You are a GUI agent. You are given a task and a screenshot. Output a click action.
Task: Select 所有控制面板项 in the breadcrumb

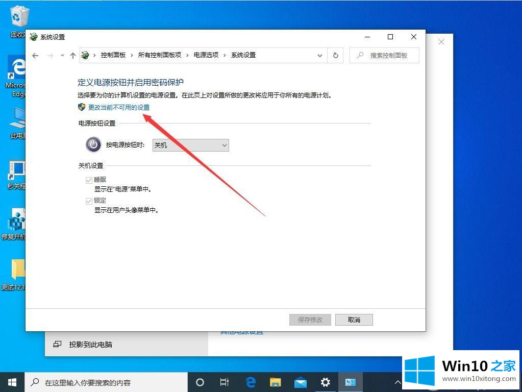click(x=160, y=55)
